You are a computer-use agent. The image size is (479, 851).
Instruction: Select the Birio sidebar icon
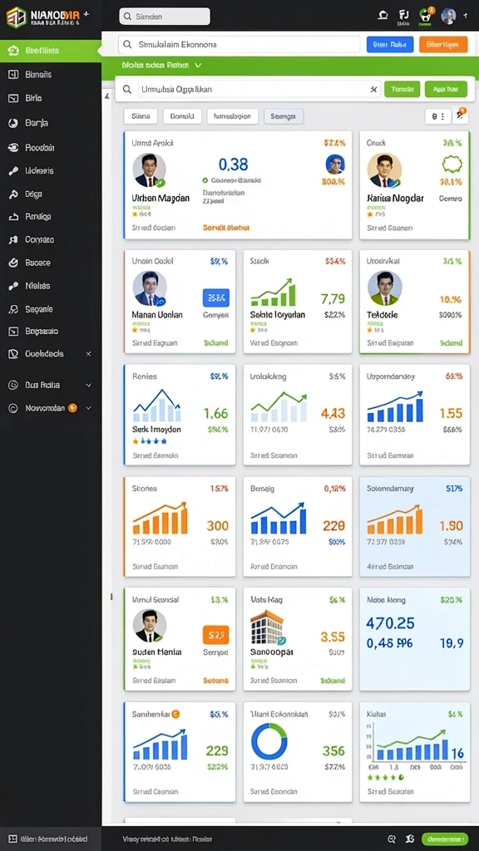click(13, 99)
